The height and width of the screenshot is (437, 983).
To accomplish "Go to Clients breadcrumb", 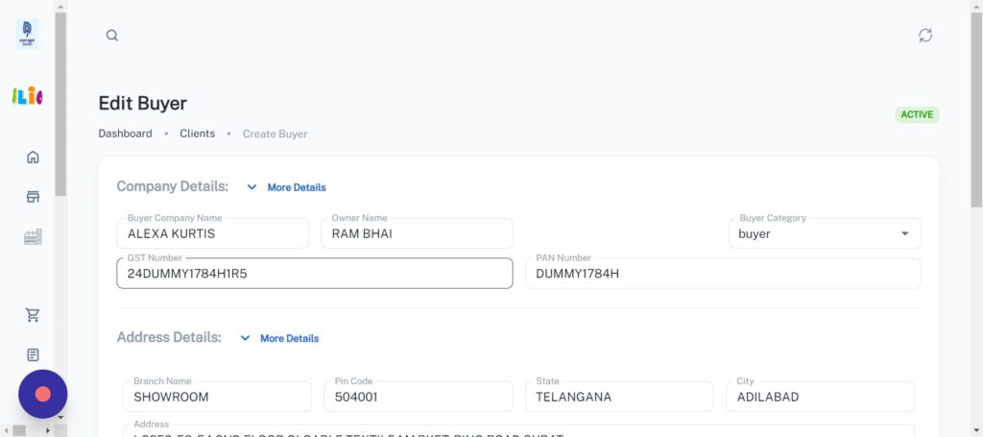I will (x=197, y=134).
